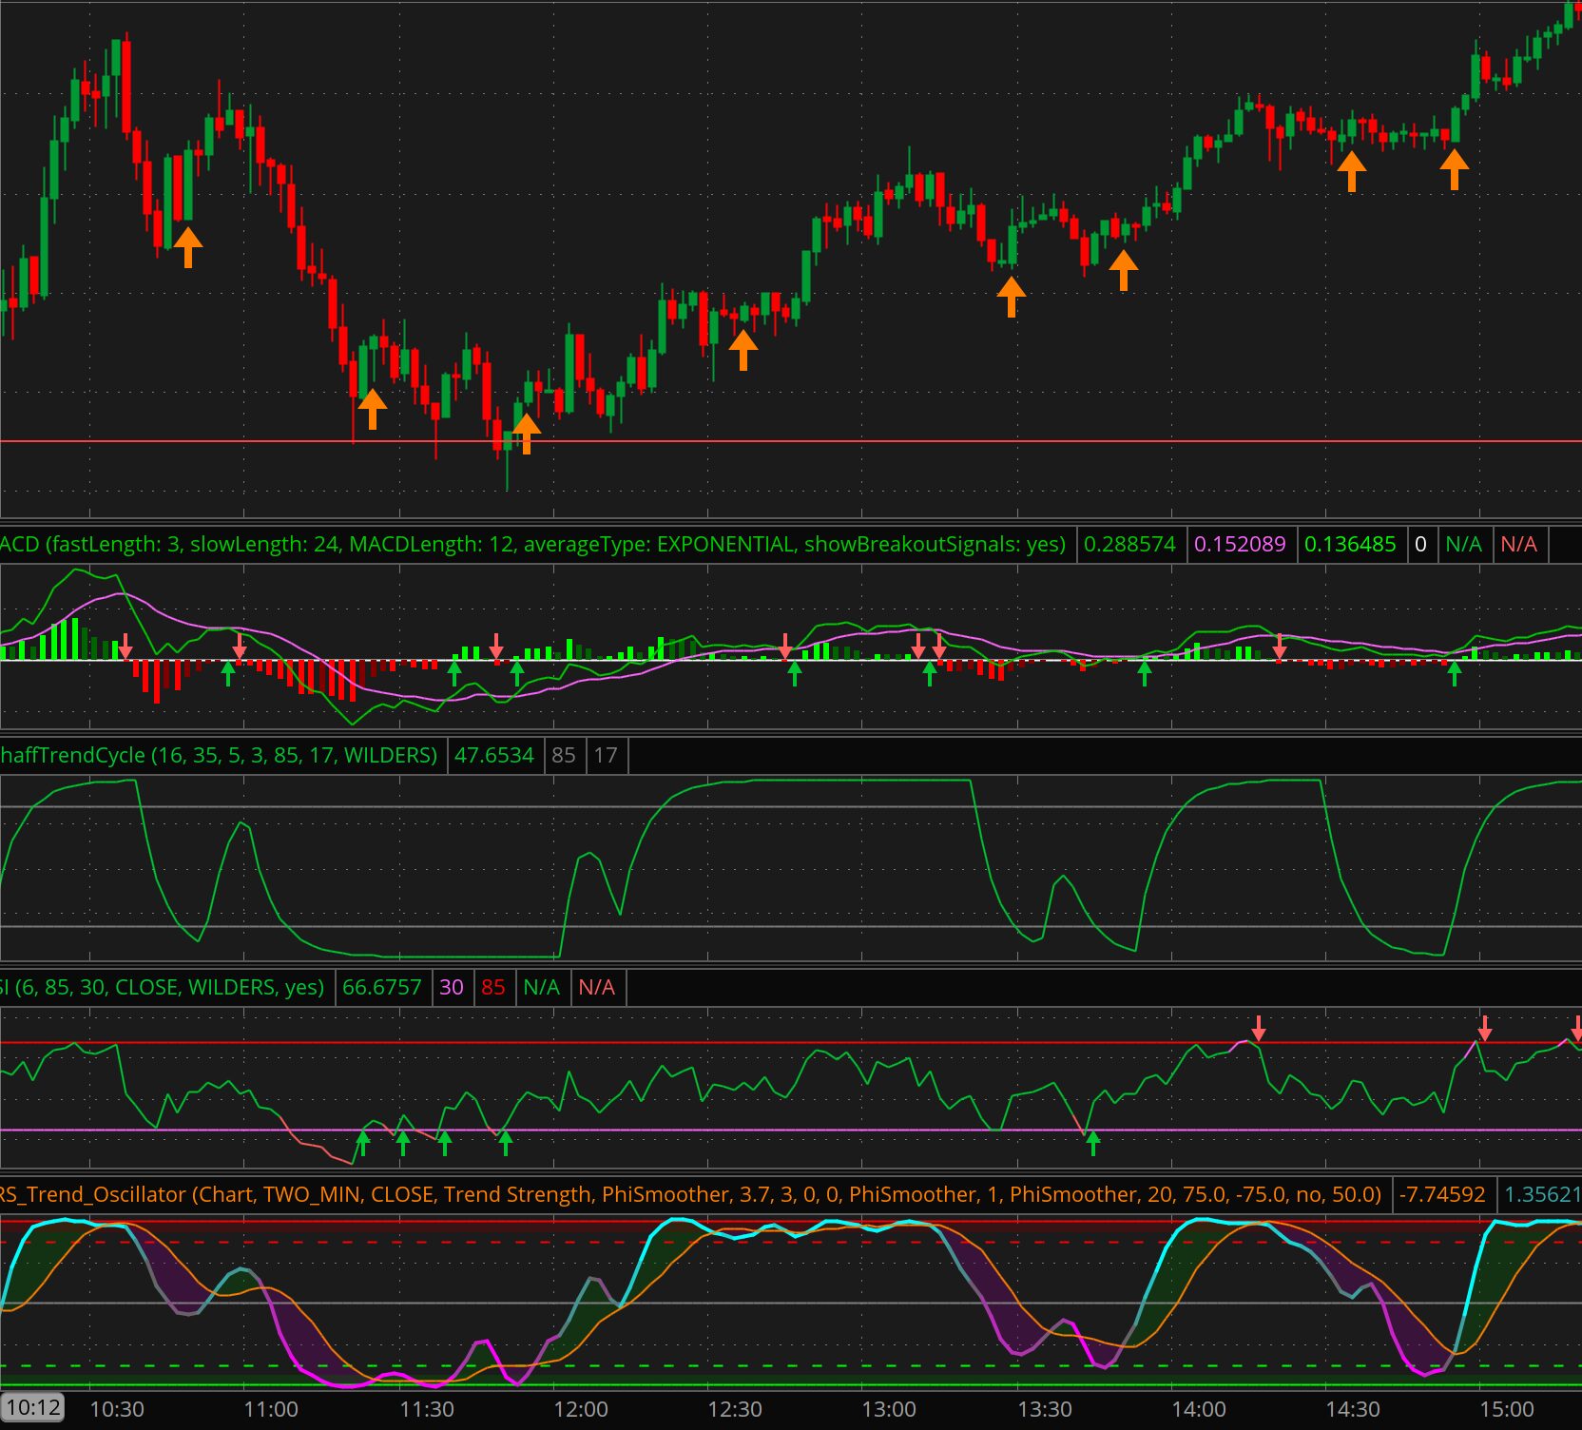This screenshot has height=1430, width=1582.
Task: Click the orange arrow under the 14:30 candles
Action: [1351, 172]
